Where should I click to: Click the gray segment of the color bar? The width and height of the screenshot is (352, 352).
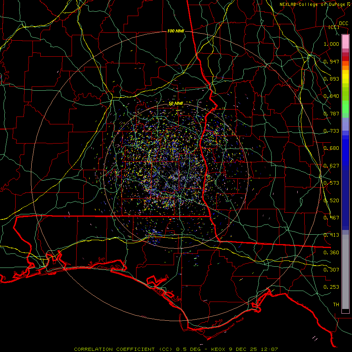[x=345, y=272]
